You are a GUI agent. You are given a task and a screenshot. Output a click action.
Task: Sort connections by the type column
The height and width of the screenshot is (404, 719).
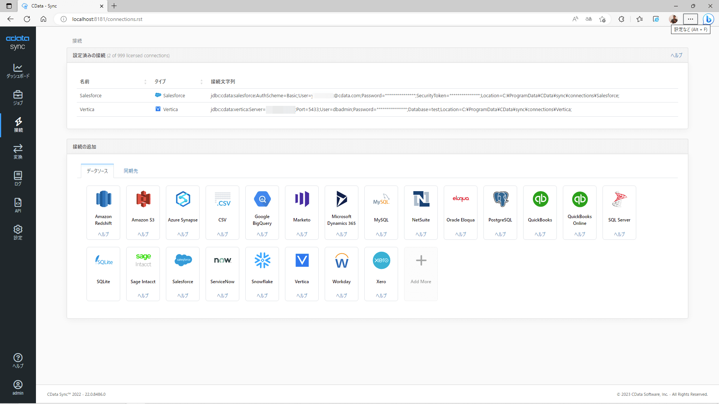coord(201,82)
